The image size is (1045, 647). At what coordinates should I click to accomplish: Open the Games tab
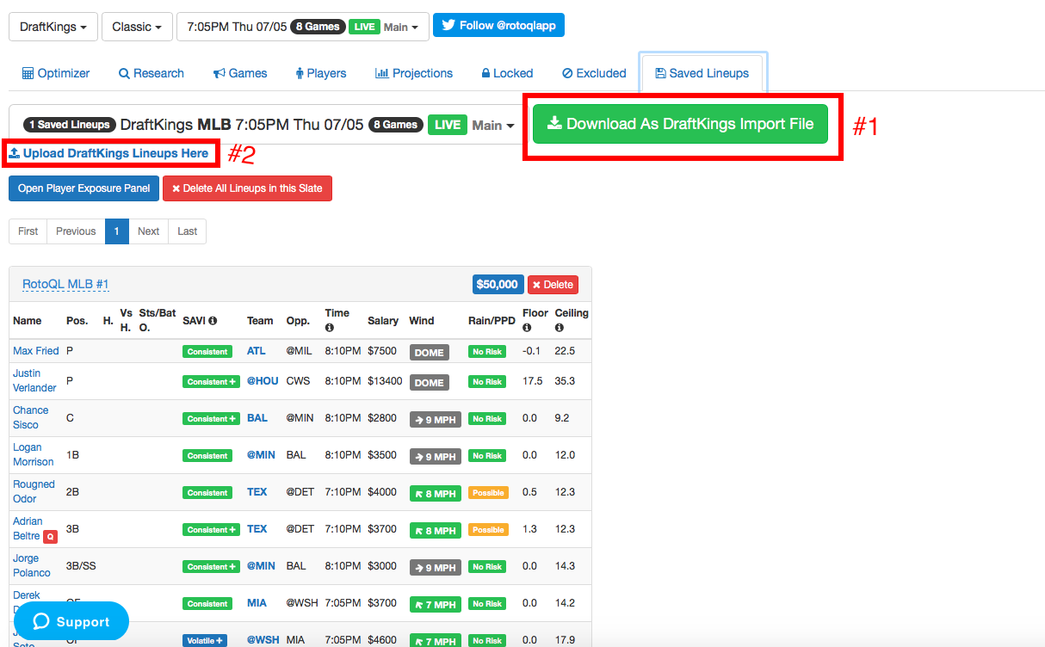(241, 73)
